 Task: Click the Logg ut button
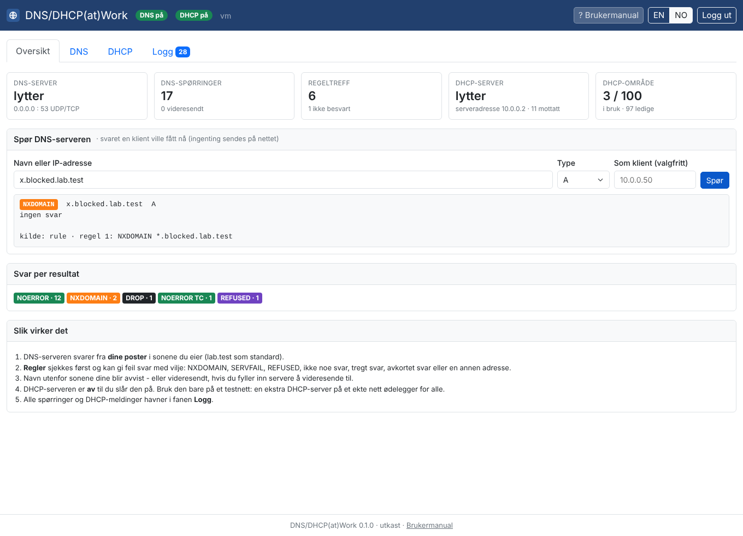click(717, 15)
